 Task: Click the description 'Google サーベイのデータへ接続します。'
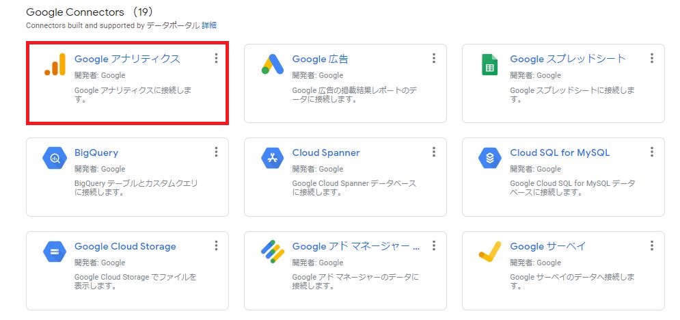pos(573,282)
